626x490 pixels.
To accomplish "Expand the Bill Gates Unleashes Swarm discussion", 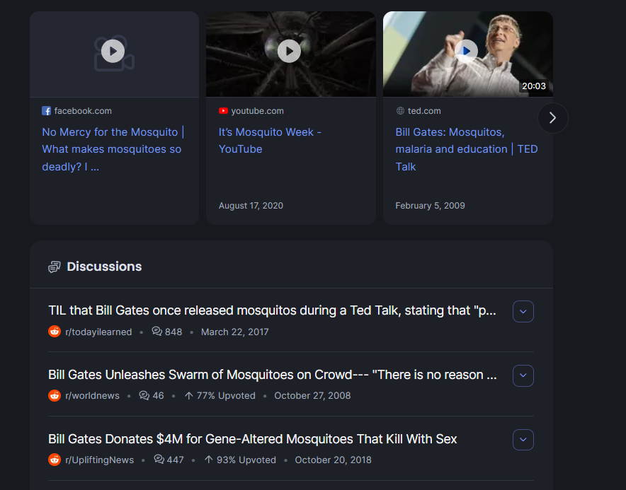I will tap(523, 375).
